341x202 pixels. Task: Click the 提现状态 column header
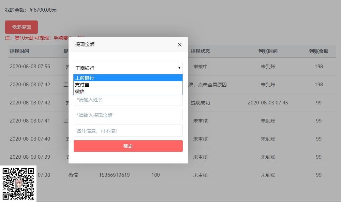pyautogui.click(x=201, y=51)
